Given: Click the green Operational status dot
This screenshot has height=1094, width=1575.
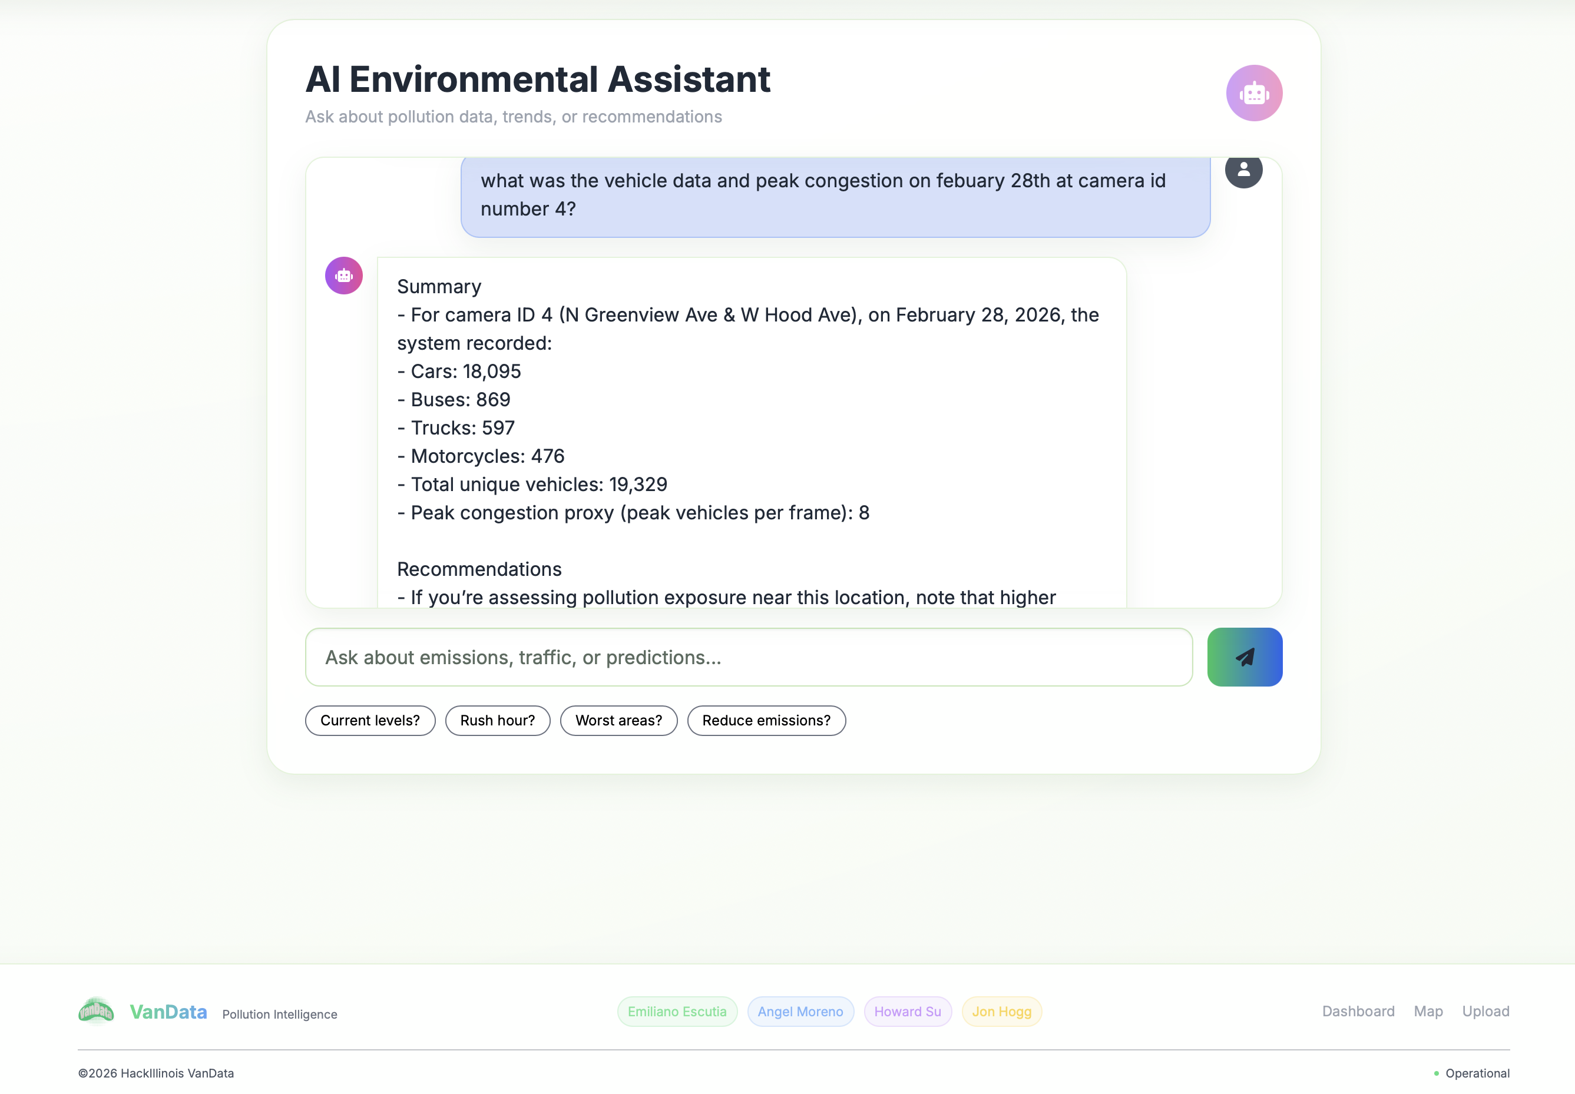Looking at the screenshot, I should point(1436,1073).
